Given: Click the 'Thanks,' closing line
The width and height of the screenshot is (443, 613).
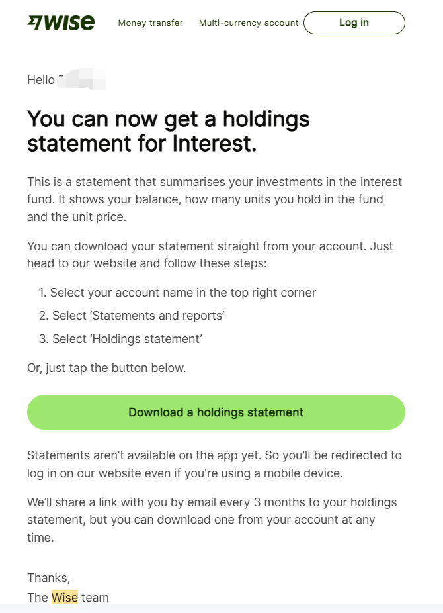Looking at the screenshot, I should click(48, 577).
